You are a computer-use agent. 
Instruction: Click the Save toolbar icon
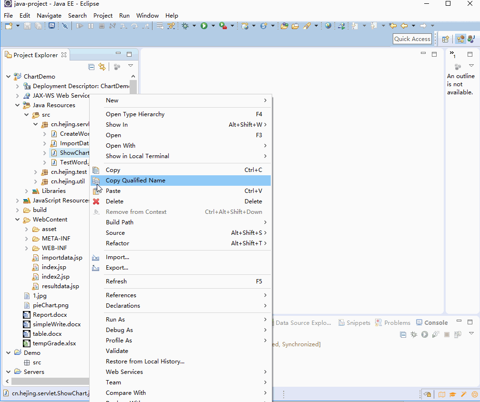(x=27, y=26)
